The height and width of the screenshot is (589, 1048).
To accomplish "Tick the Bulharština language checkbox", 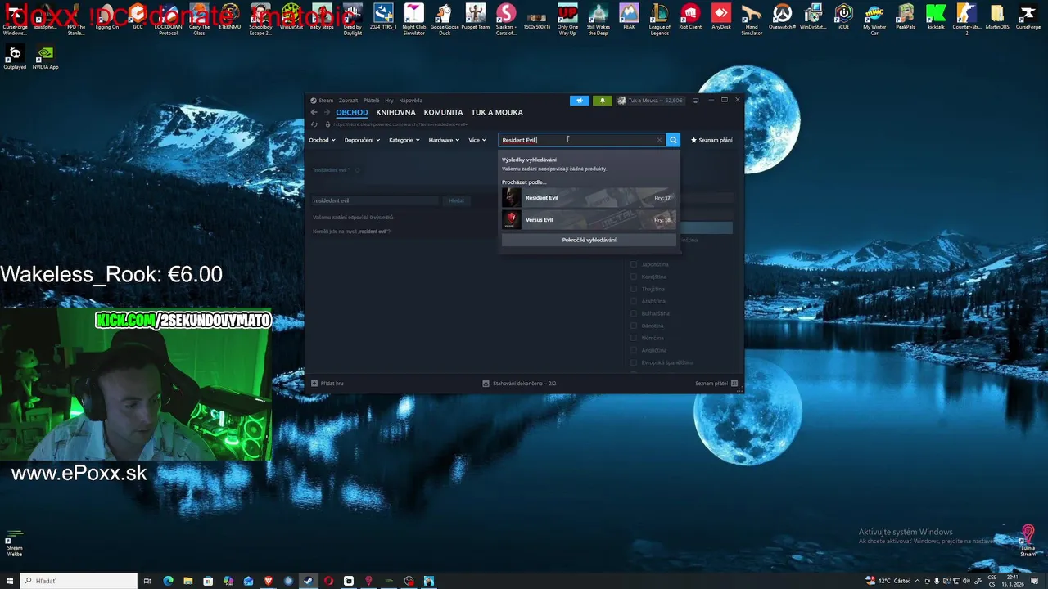I will coord(634,313).
